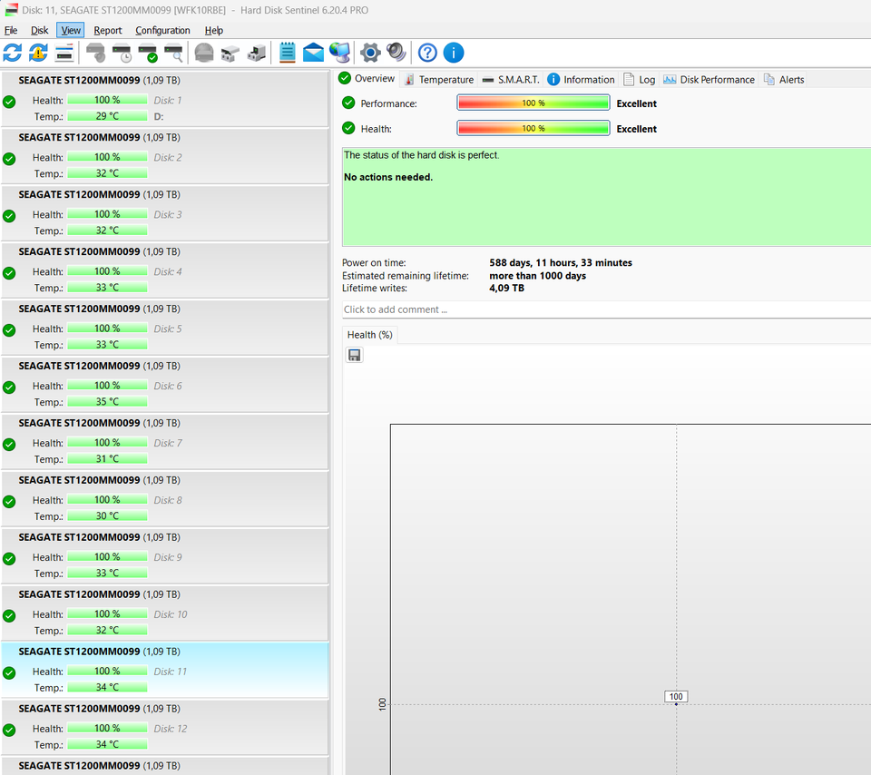Switch to the Overview tab
Image resolution: width=871 pixels, height=775 pixels.
(x=367, y=78)
